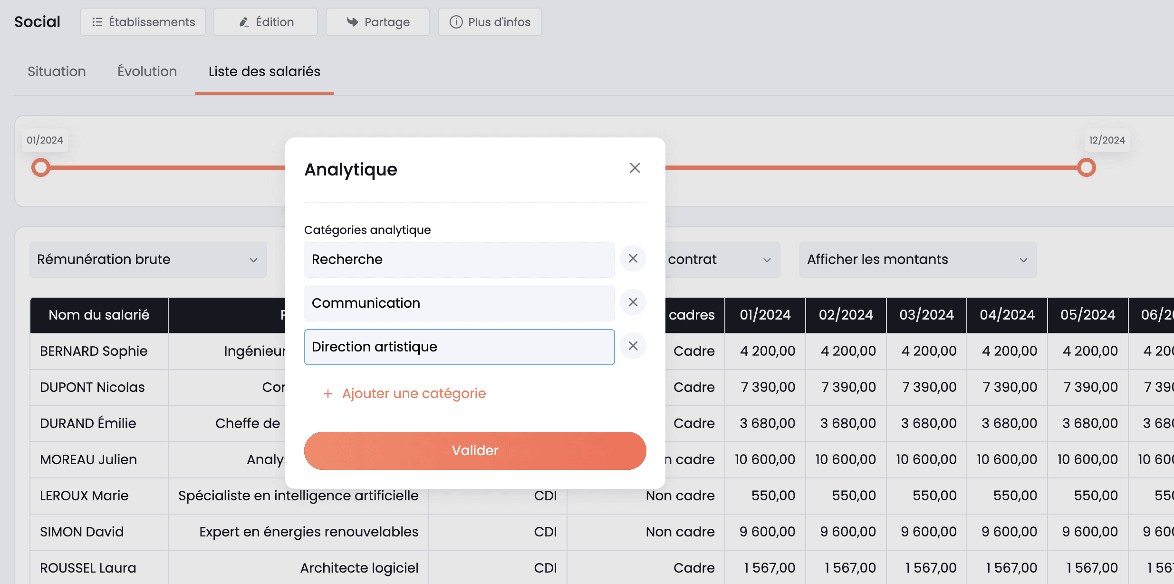Screen dimensions: 1174x584
Task: Click DUPONT Nicolas's 03/2024 amount 7 390,00
Action: [x=926, y=387]
